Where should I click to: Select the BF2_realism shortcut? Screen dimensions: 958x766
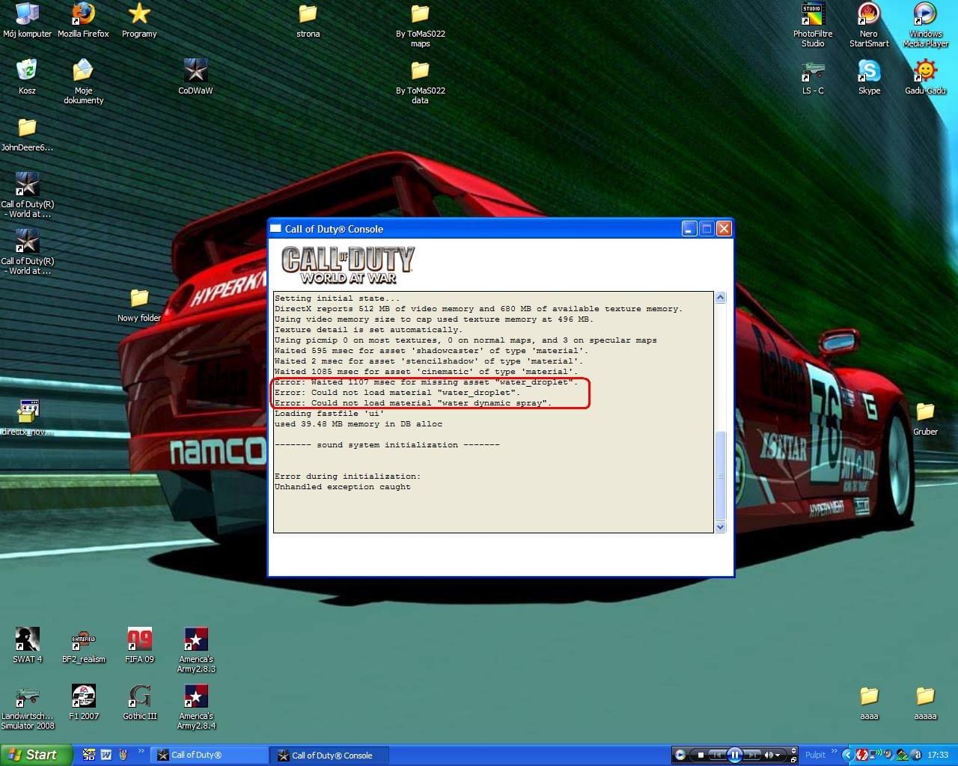pyautogui.click(x=83, y=646)
